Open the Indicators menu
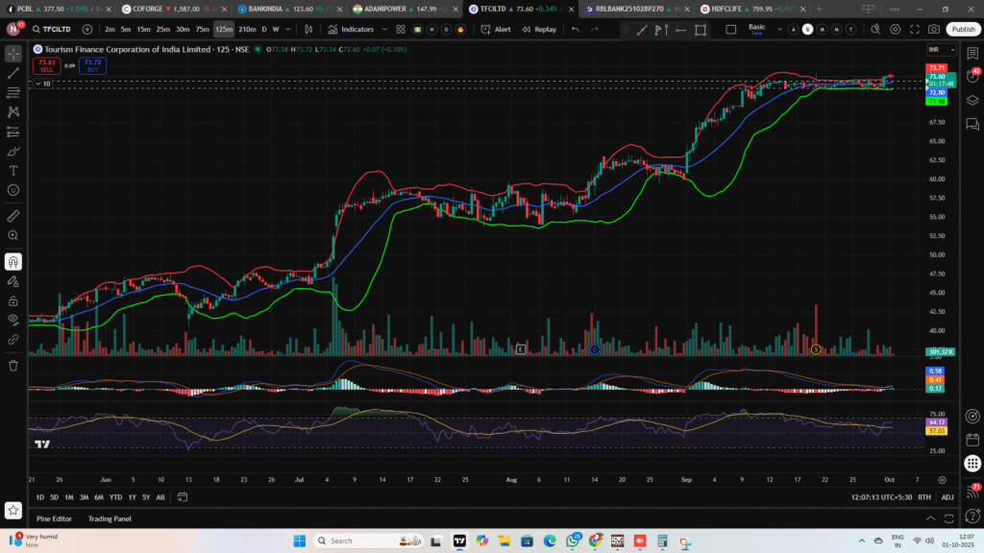Screen dimensions: 984x553 tap(352, 29)
